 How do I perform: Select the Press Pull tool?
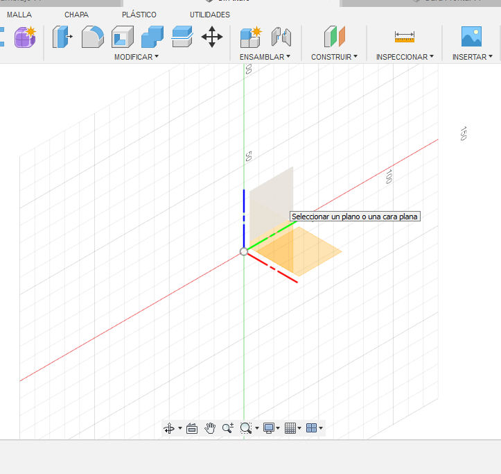[62, 37]
